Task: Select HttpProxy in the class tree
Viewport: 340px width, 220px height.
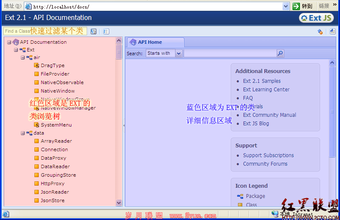Action: pyautogui.click(x=53, y=183)
